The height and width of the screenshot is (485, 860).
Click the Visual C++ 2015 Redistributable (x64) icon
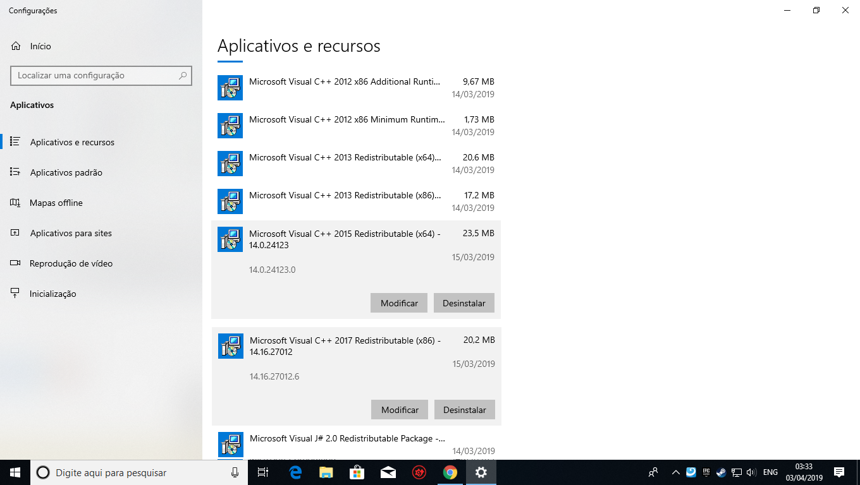coord(230,239)
